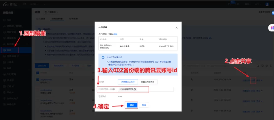This screenshot has width=274, height=120.
Task: Uncheck the img-bktlcmao row checkbox
Action: point(38,80)
